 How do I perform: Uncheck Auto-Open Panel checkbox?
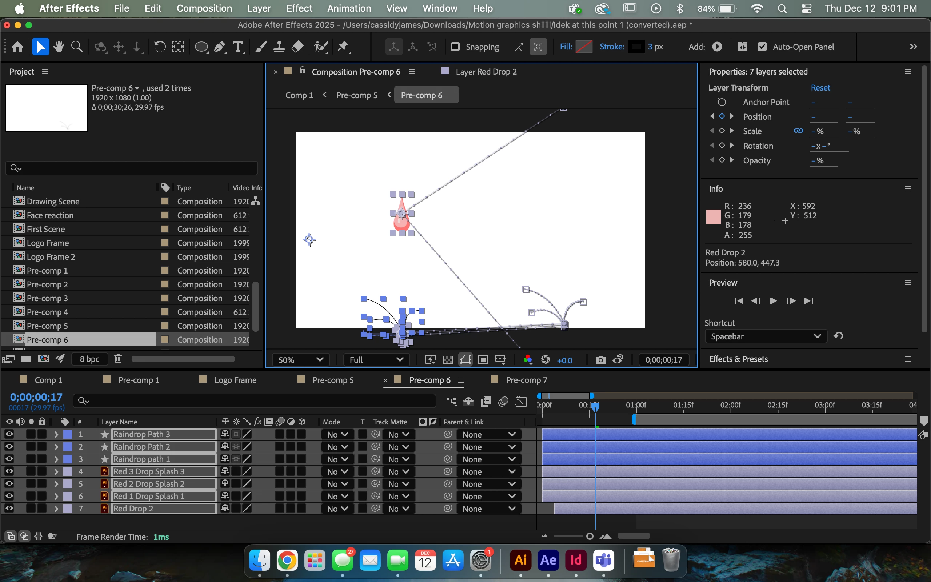(x=762, y=47)
